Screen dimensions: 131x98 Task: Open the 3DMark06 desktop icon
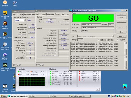(5, 2)
